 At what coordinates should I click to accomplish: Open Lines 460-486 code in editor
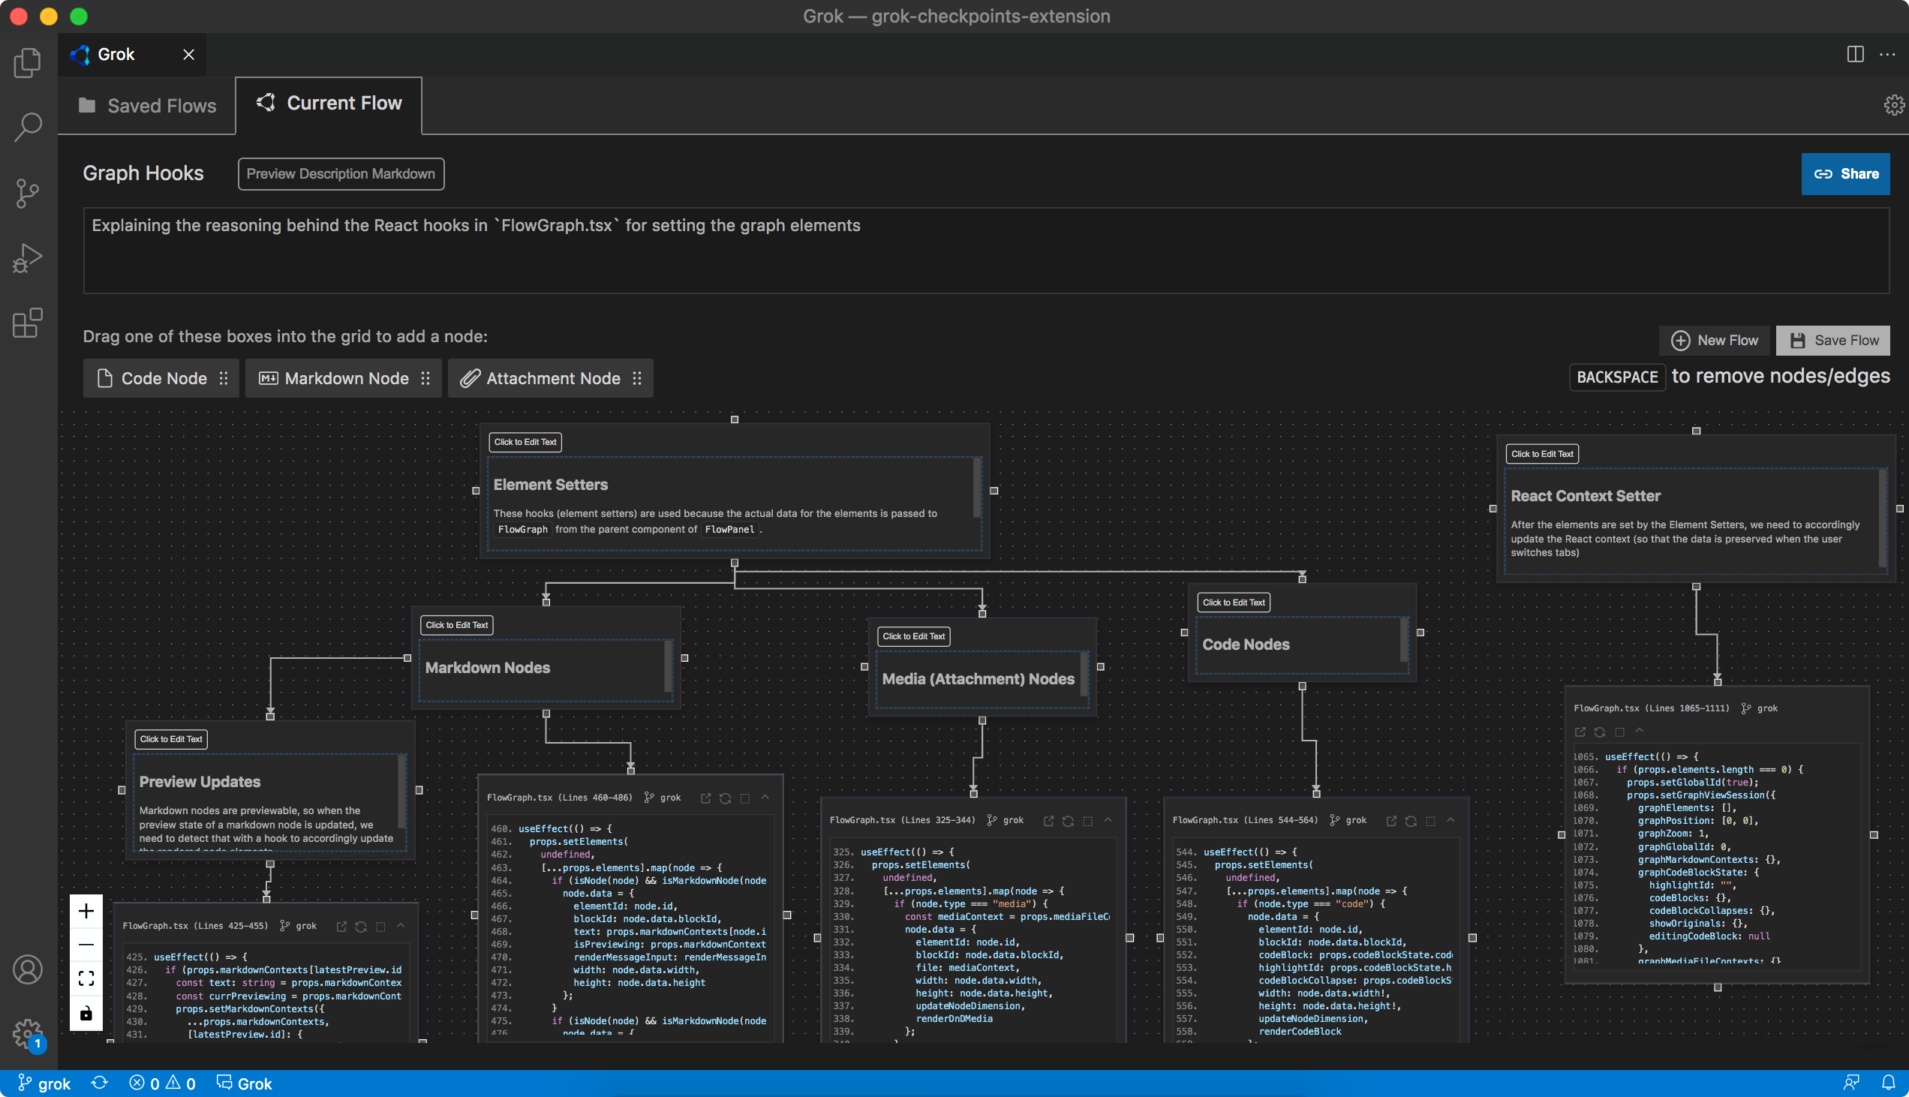point(705,798)
